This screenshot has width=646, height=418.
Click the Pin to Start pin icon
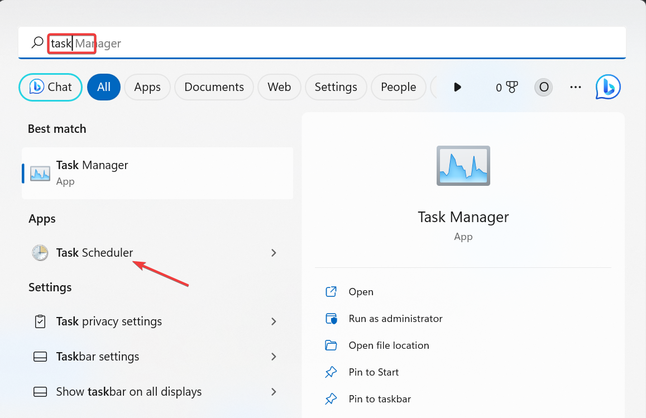[x=331, y=372]
